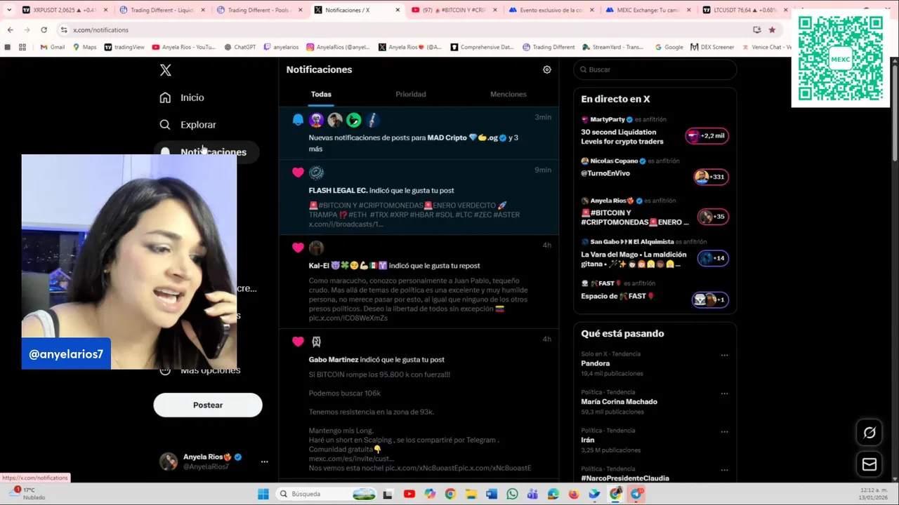Open Word from taskbar
Screen dimensions: 899x505
pos(492,494)
